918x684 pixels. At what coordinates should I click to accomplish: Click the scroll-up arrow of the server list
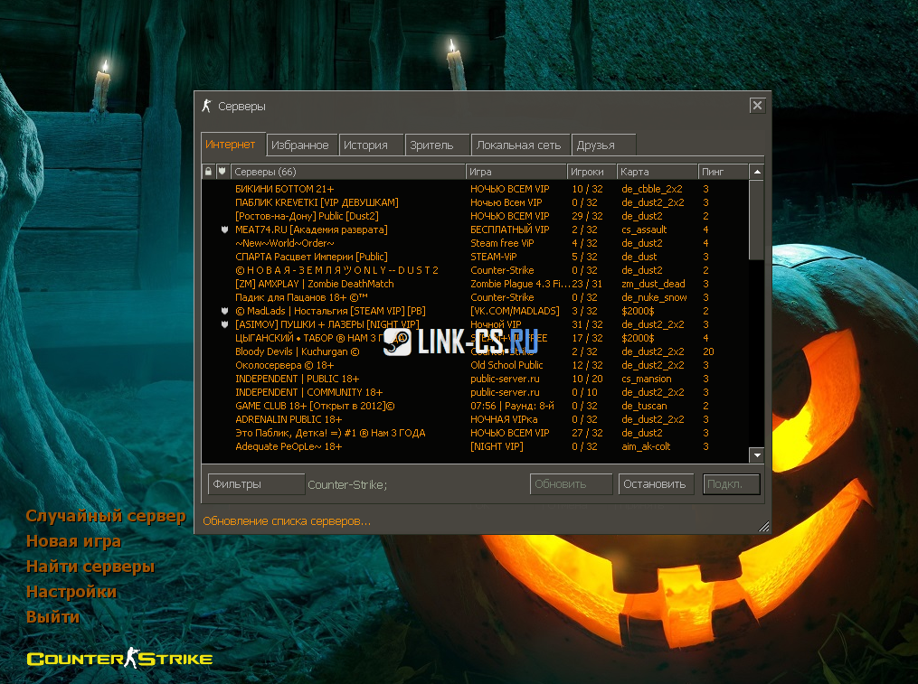(x=756, y=172)
